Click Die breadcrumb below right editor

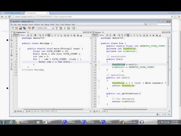tap(96, 111)
